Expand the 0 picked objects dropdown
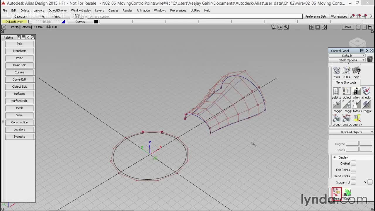This screenshot has width=375, height=211. (351, 132)
